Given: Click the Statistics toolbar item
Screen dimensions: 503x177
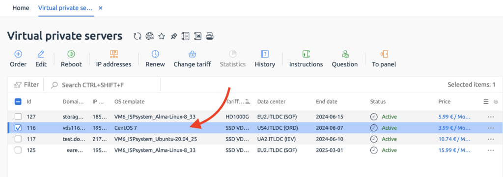Looking at the screenshot, I should pyautogui.click(x=233, y=59).
